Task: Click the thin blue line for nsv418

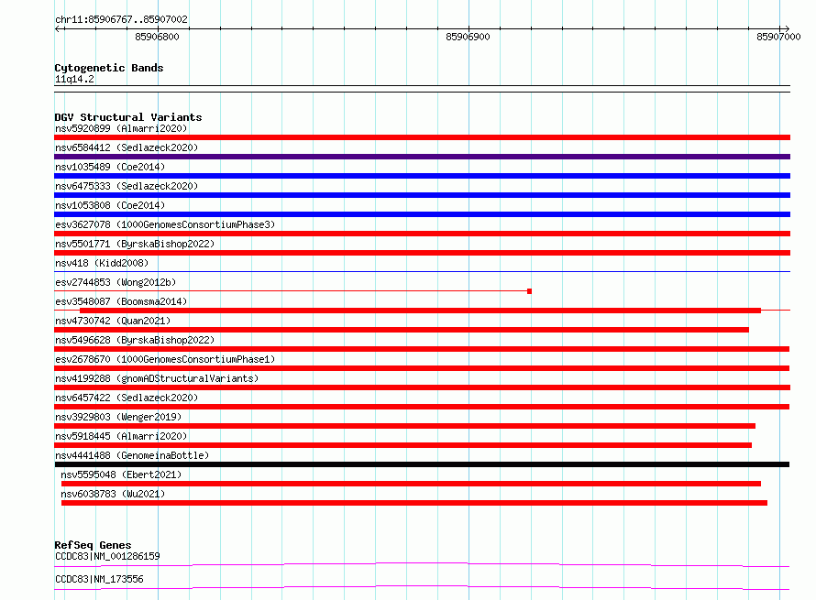Action: coord(422,271)
